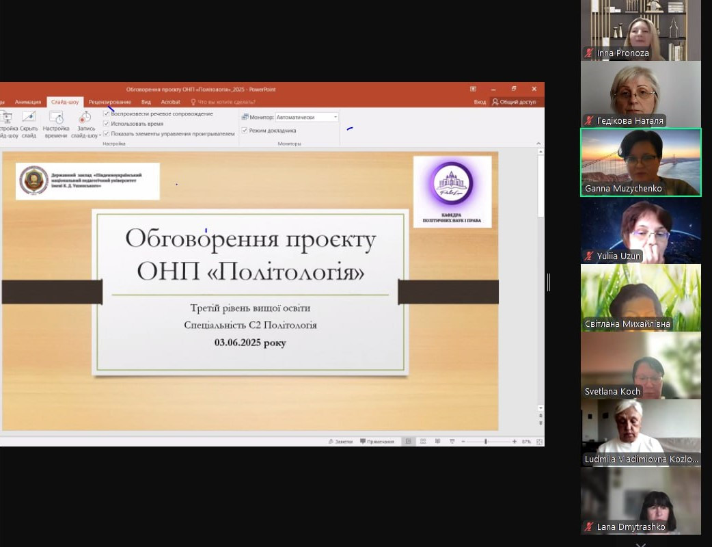Click the previous slide double-arrow button
Screen dimensions: 712x547
click(x=540, y=416)
